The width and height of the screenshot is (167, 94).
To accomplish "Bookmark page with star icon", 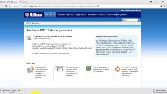I will tap(165, 6).
